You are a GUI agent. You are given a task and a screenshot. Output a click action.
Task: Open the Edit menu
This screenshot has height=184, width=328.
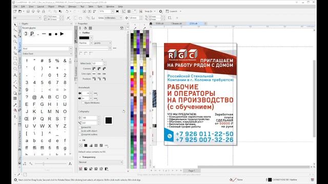(x=23, y=7)
